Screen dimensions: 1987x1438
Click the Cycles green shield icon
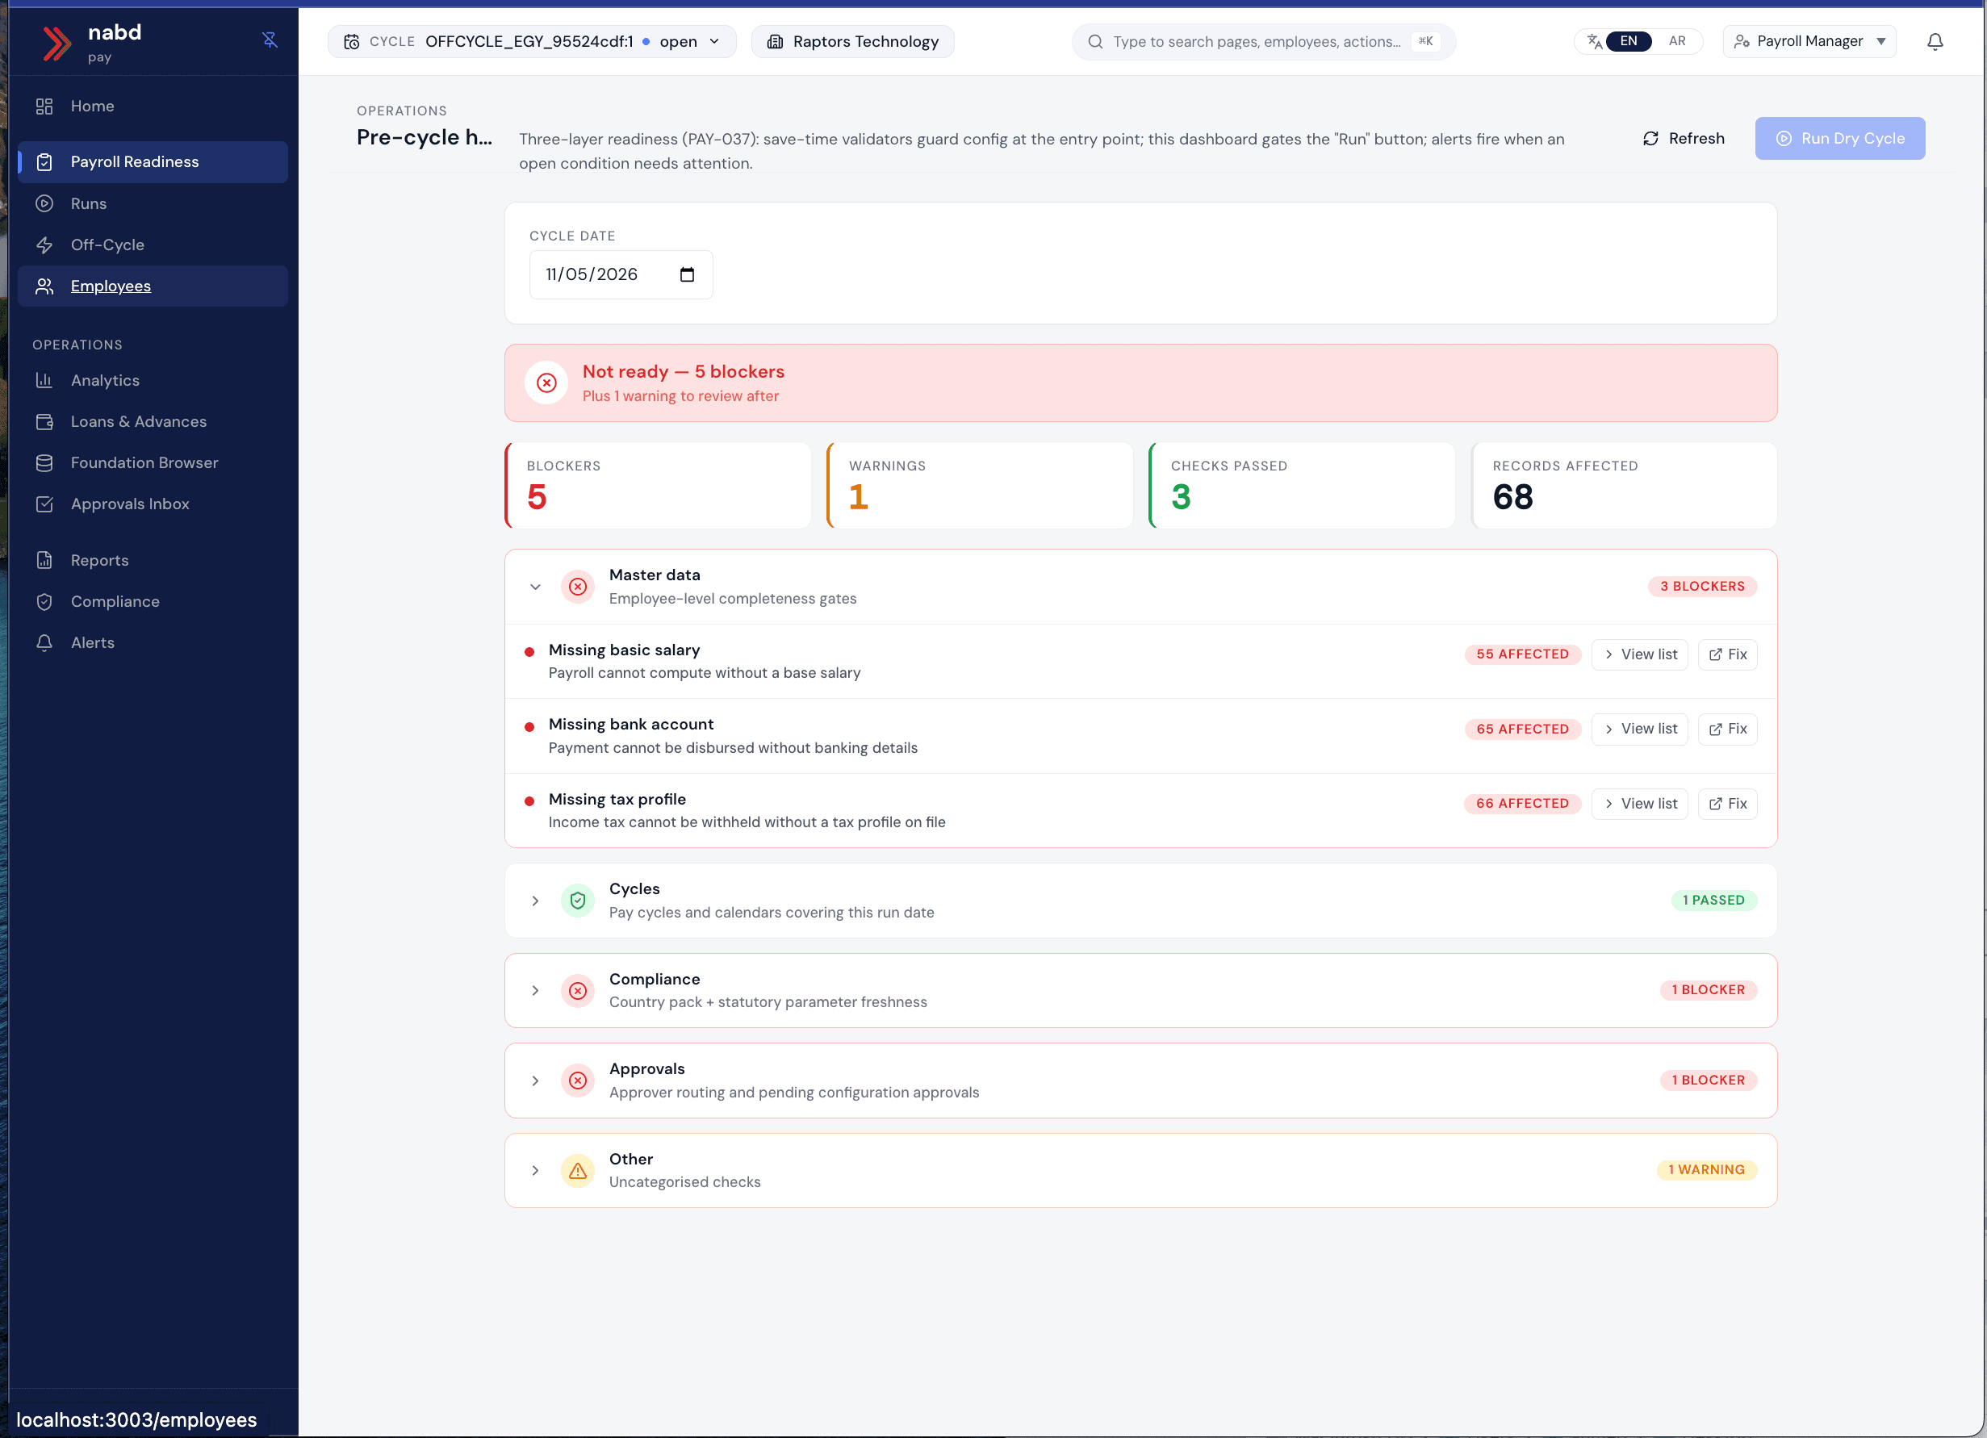578,901
